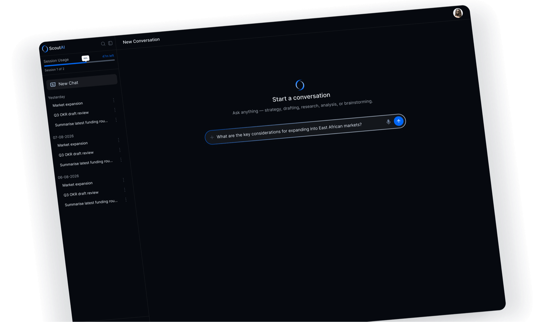Open Market expansion chat from 06-08-2026
The height and width of the screenshot is (322, 545).
77,184
